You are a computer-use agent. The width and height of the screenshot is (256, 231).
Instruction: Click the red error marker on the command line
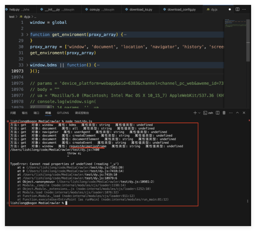click(8, 121)
